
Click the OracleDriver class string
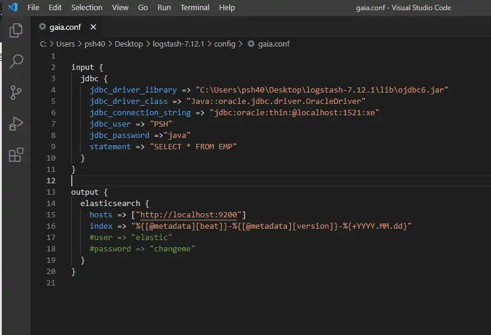pos(276,102)
